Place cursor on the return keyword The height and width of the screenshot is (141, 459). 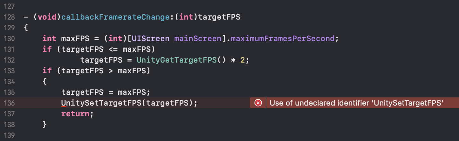[x=75, y=113]
